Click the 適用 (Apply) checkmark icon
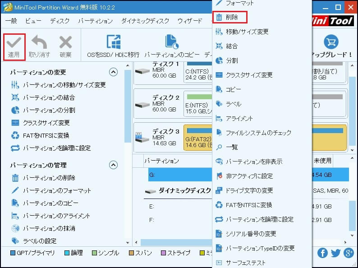This screenshot has height=268, width=358. coord(14,42)
